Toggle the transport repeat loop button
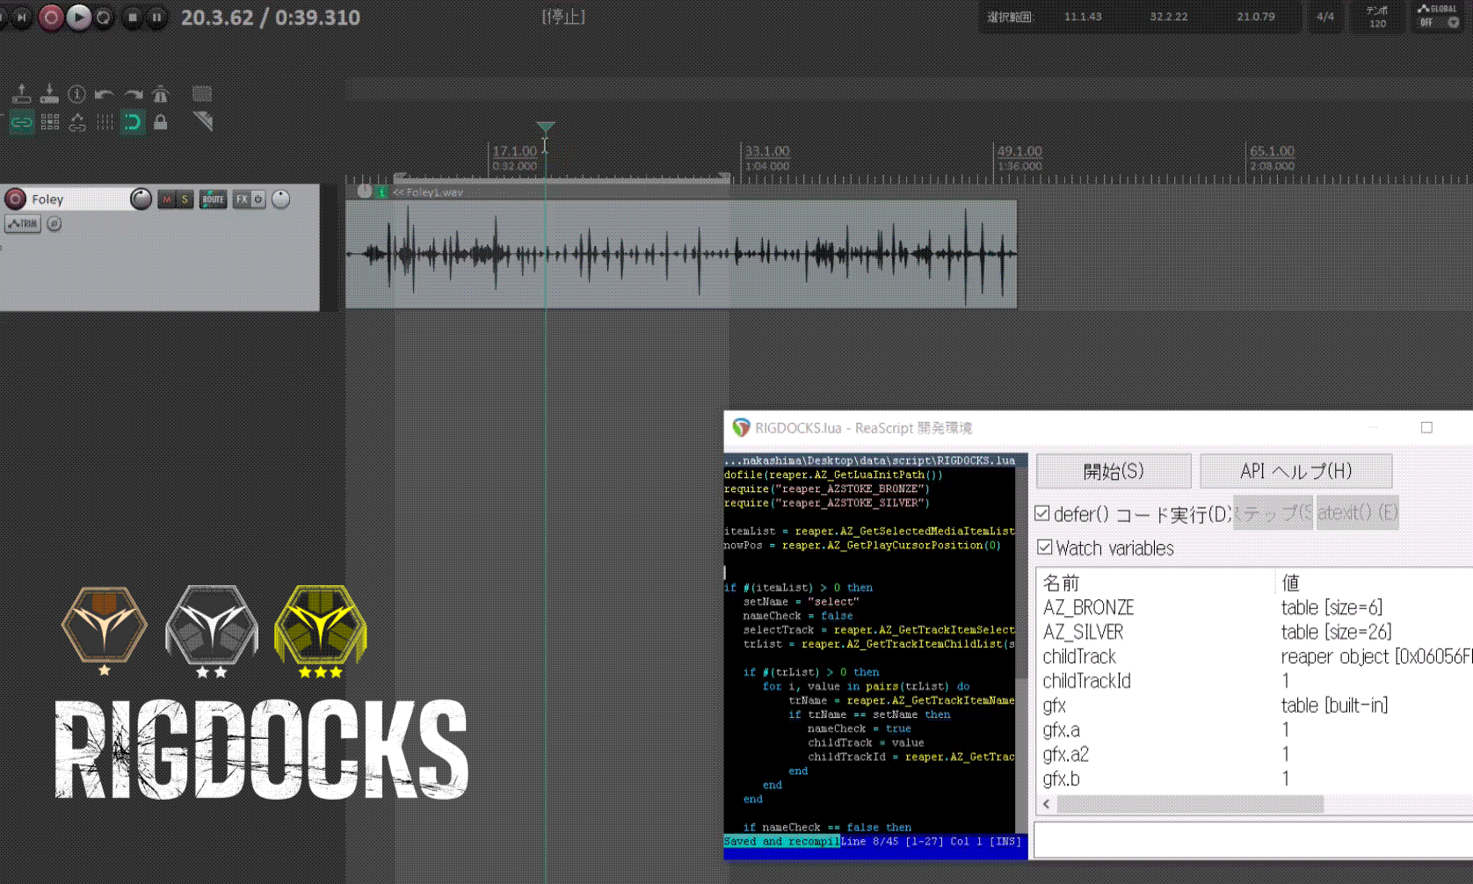The width and height of the screenshot is (1473, 884). click(x=104, y=17)
